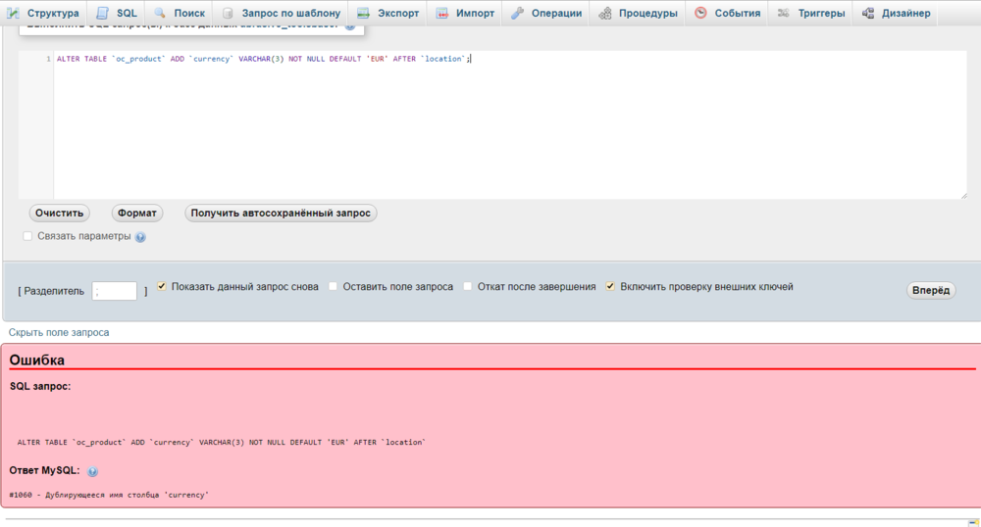Click the SQL tab icon
The height and width of the screenshot is (527, 981).
coord(103,13)
